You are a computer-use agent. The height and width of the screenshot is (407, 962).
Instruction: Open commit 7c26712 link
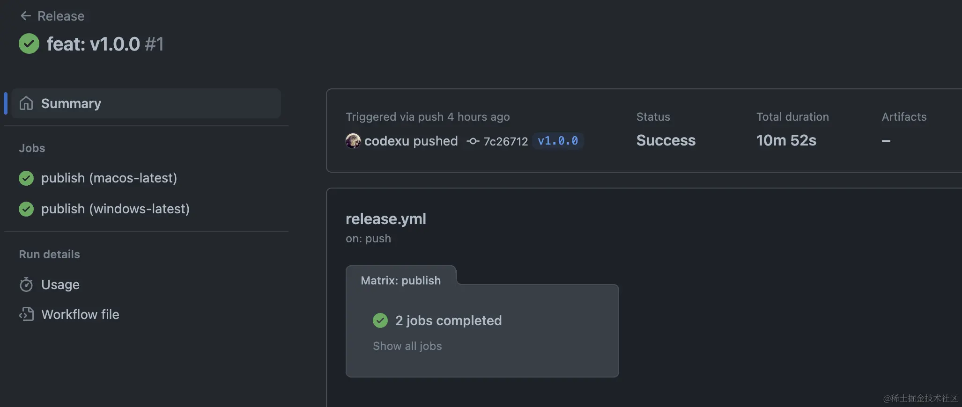(505, 141)
